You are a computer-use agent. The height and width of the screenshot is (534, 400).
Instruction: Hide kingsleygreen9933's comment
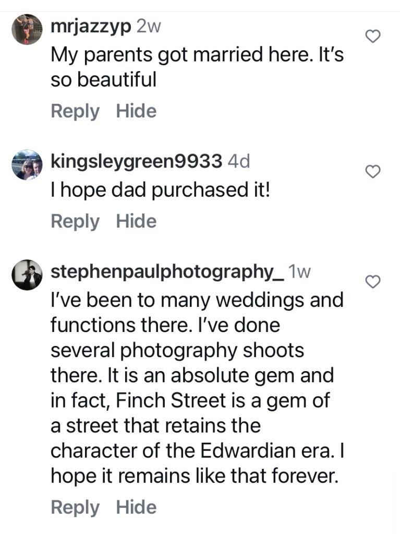136,221
